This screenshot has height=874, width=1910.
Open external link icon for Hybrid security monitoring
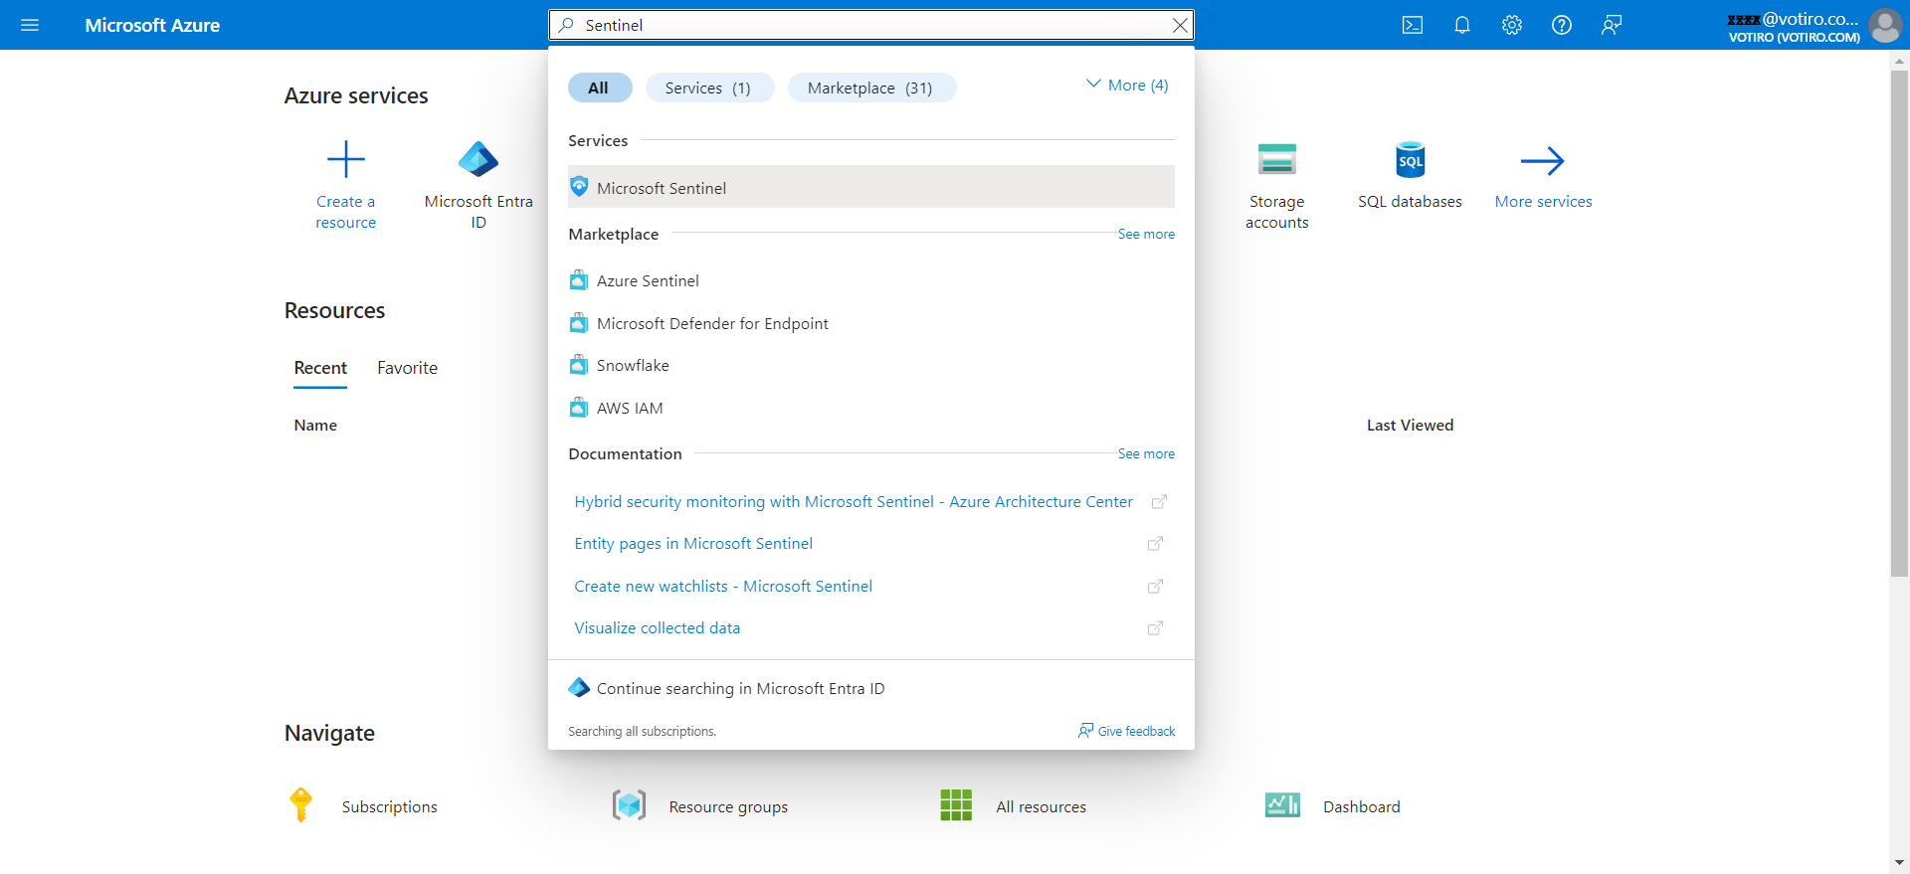pyautogui.click(x=1159, y=502)
